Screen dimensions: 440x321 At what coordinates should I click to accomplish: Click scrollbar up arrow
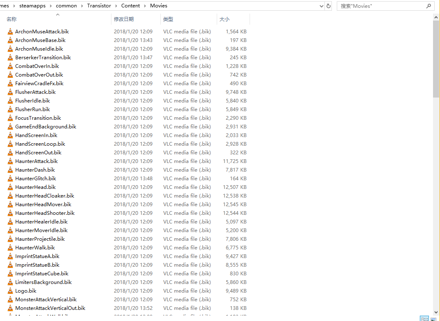coord(436,17)
